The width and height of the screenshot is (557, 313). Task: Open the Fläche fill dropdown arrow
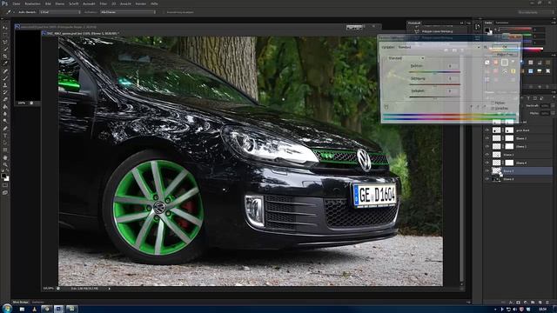tap(553, 113)
